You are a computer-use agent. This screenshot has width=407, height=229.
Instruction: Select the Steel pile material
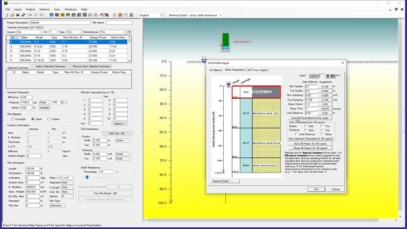coord(32,119)
